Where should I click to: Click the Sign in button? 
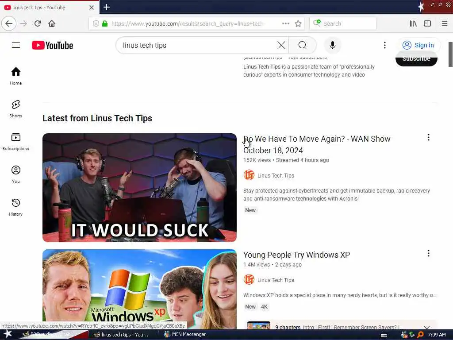click(418, 45)
